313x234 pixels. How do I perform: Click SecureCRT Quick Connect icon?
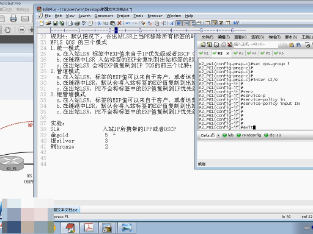tap(210, 44)
